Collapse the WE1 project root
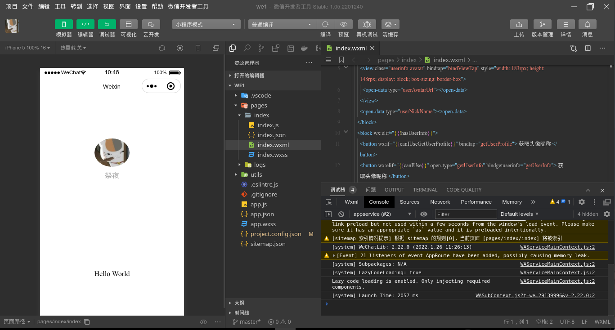615x330 pixels. tap(273, 85)
